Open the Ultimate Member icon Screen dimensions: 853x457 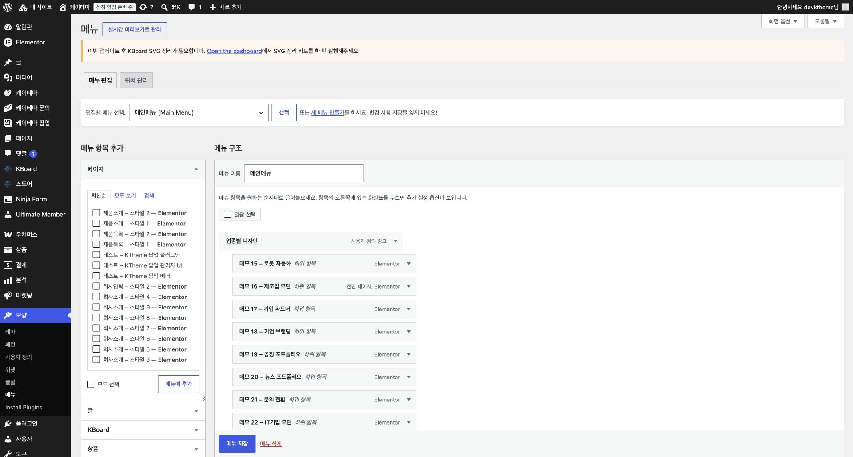8,214
